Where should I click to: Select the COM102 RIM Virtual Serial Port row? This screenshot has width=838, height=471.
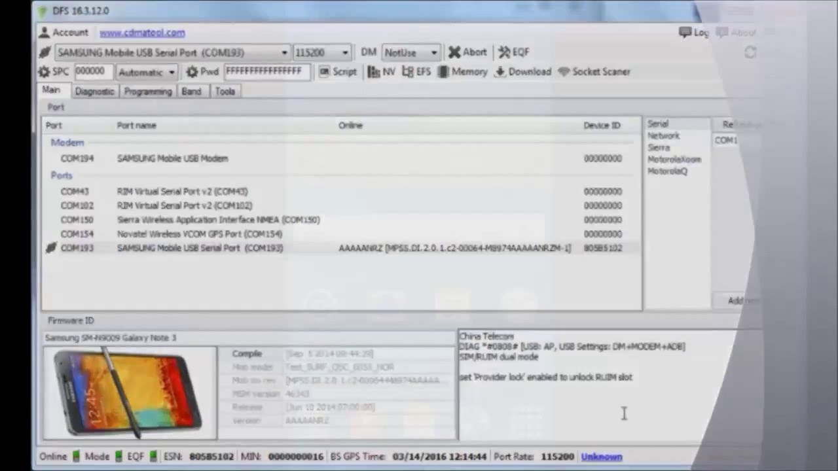pos(341,205)
